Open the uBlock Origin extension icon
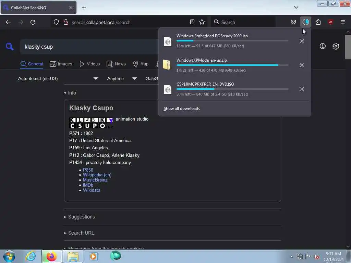The image size is (351, 263). coord(330,22)
